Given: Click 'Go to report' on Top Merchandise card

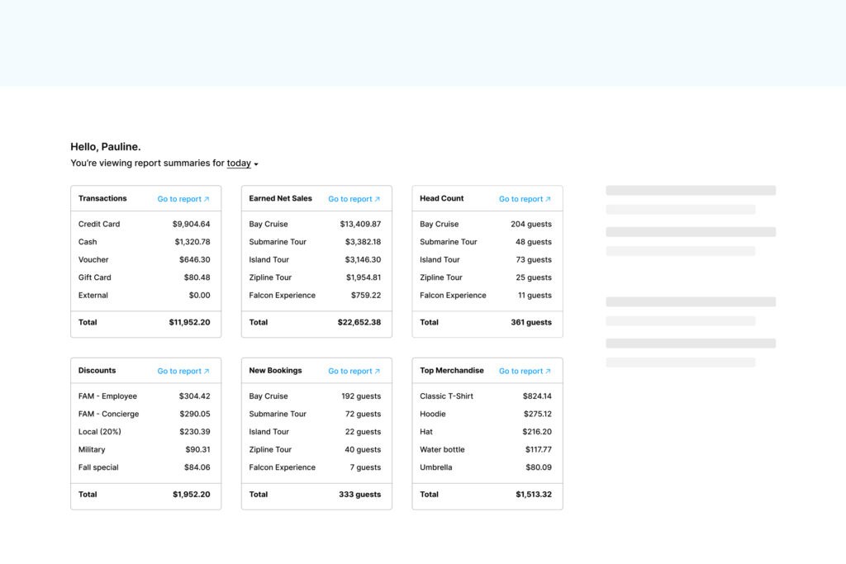Looking at the screenshot, I should coord(520,371).
